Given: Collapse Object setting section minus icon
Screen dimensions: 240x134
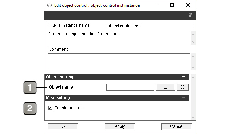Looking at the screenshot, I should click(184, 77).
